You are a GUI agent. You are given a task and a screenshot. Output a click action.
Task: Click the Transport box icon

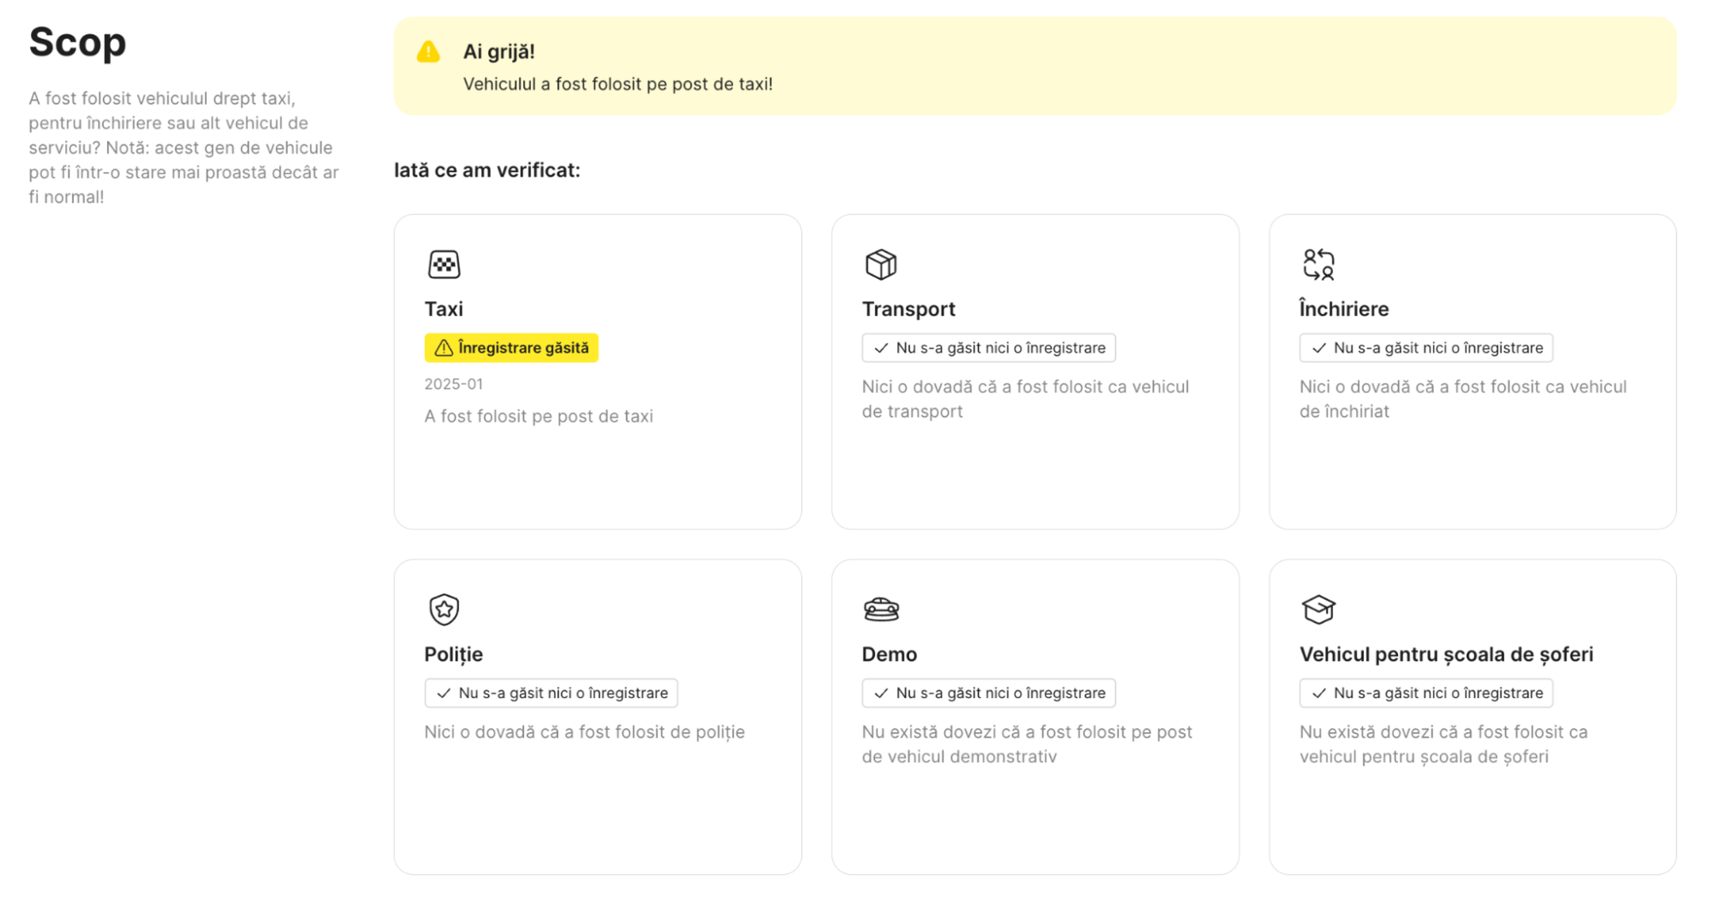pyautogui.click(x=881, y=265)
